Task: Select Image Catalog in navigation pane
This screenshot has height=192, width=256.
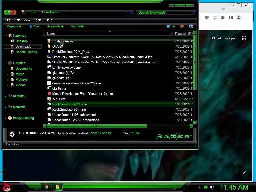Action: 23,118
